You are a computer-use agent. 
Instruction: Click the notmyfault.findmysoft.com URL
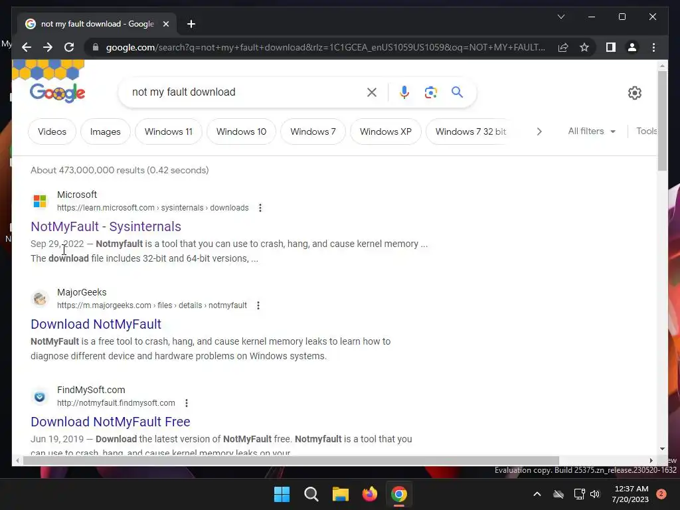116,403
